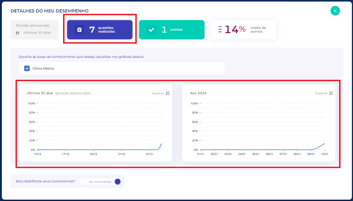Image resolution: width=353 pixels, height=201 pixels.
Task: Click the line peak on Últimos 30 dias chart
Action: [161, 144]
